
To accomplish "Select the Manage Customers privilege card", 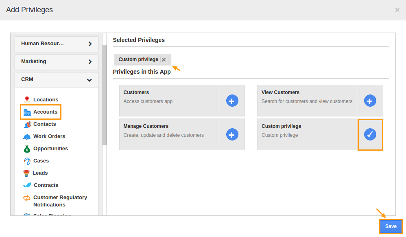I will coord(169,134).
